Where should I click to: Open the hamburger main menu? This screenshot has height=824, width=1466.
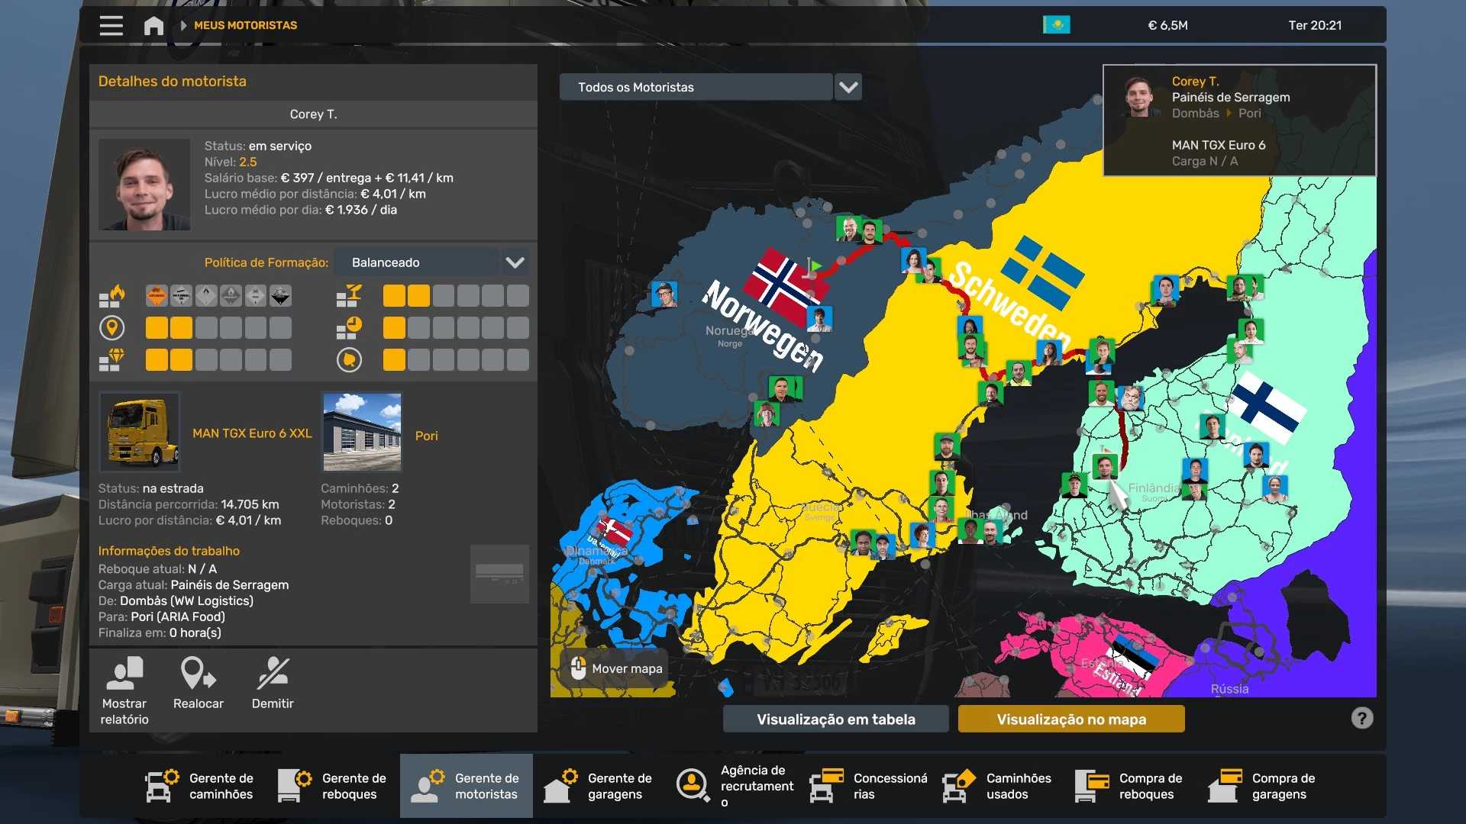111,25
